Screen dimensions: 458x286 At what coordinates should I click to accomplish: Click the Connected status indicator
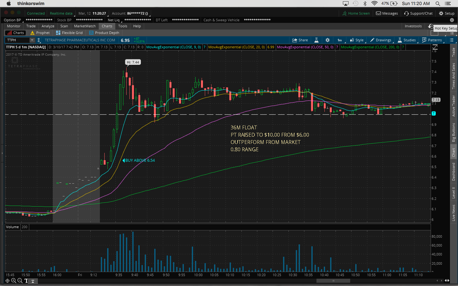(x=36, y=13)
